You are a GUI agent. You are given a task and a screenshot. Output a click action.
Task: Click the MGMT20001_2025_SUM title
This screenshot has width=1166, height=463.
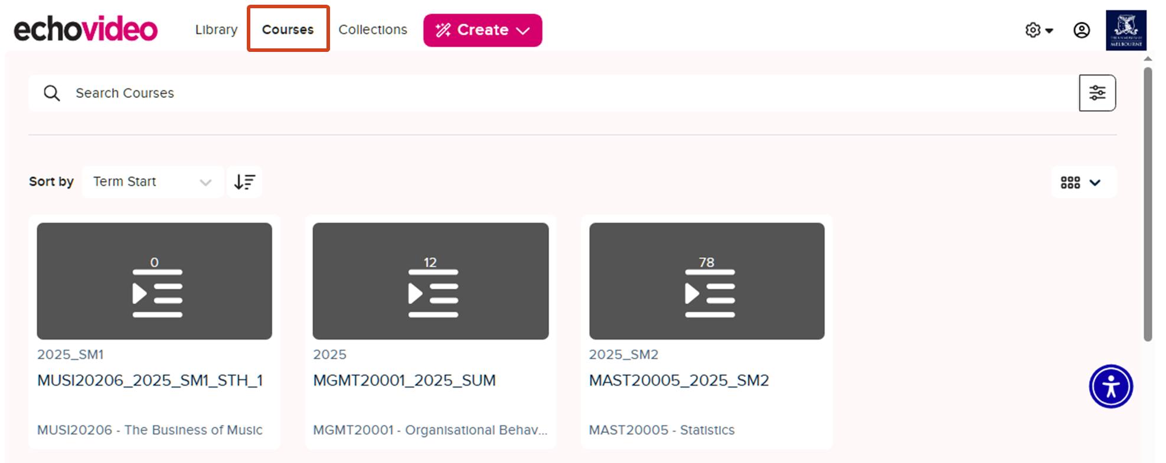(404, 380)
